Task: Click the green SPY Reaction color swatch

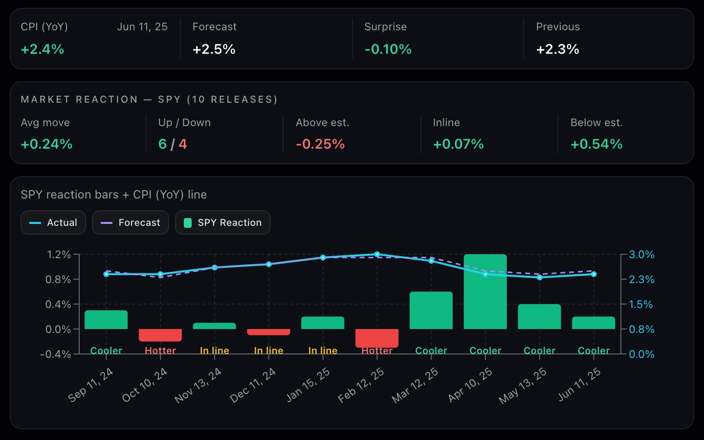Action: point(188,223)
